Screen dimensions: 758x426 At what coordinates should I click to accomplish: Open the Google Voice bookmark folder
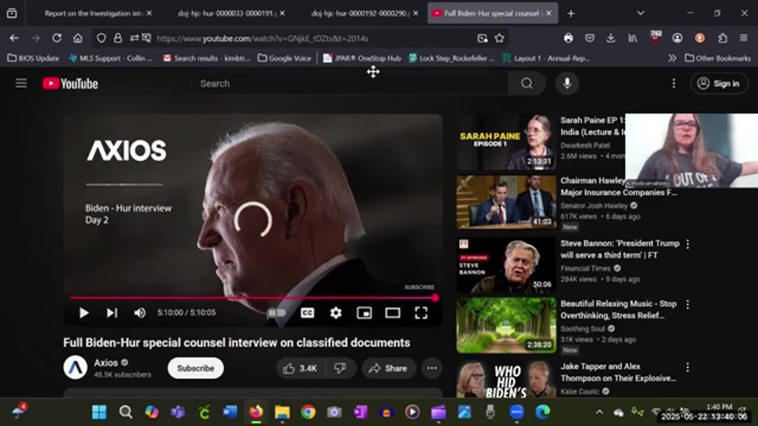(285, 58)
